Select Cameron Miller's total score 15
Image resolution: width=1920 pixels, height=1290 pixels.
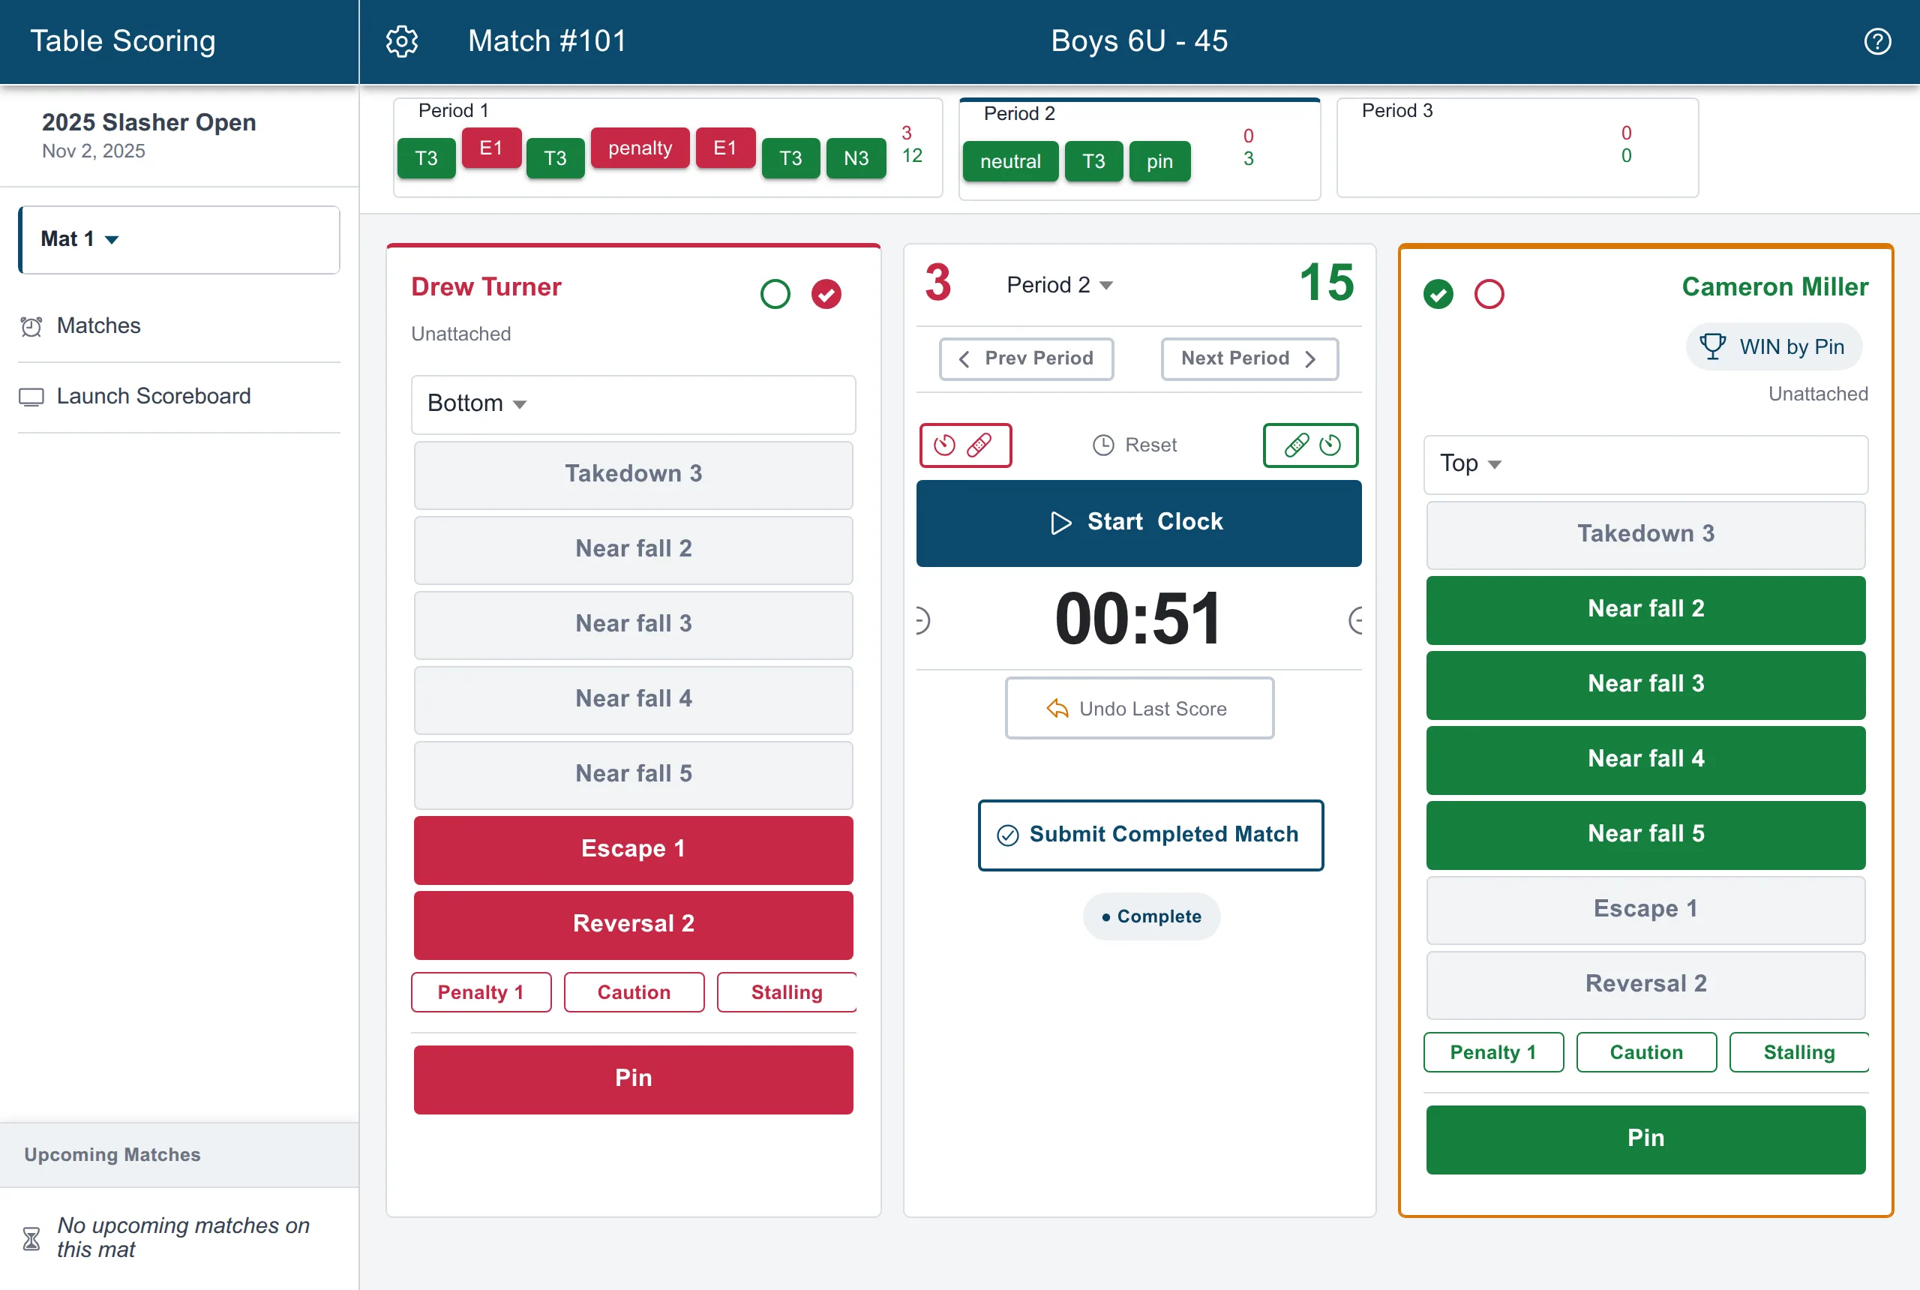coord(1326,283)
